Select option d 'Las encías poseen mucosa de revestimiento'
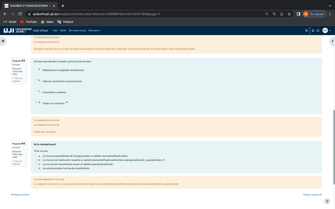 pos(36,168)
